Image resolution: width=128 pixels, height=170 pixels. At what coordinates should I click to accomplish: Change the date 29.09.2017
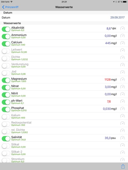[x=117, y=18]
